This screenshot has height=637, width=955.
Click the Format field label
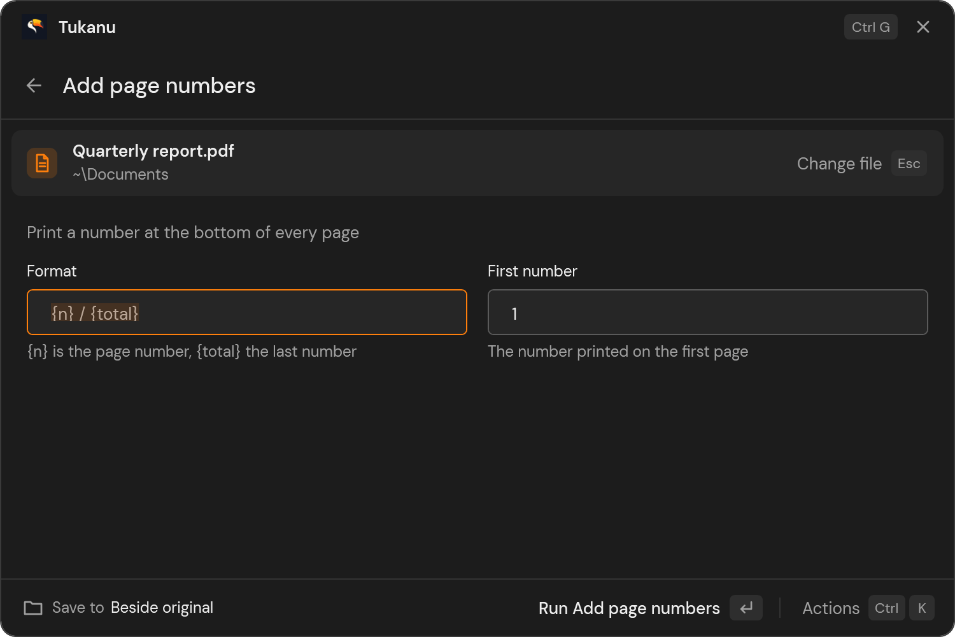[x=52, y=271]
